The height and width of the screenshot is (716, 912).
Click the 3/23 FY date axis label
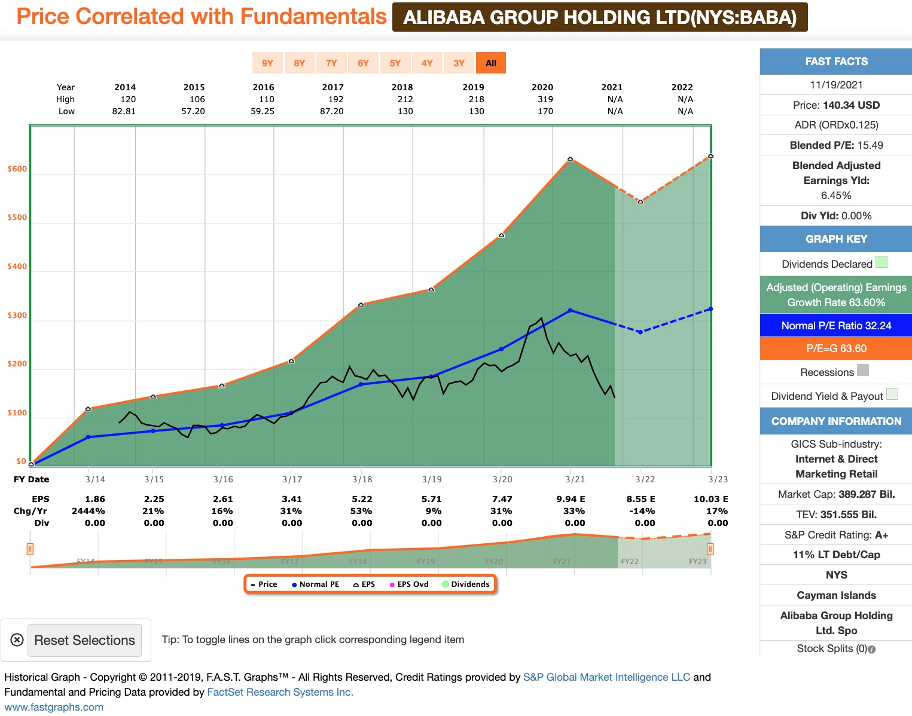coord(718,479)
